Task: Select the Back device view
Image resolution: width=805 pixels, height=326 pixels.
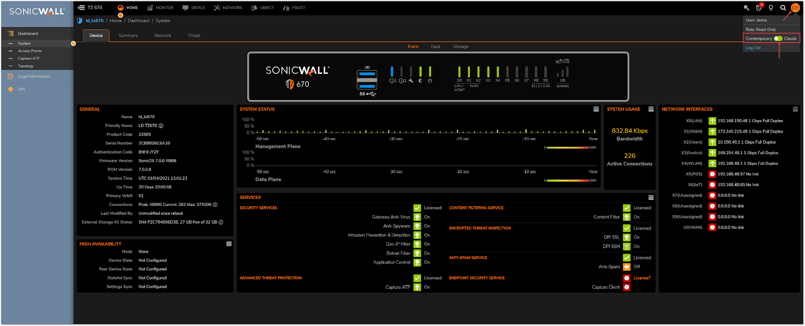Action: point(436,47)
